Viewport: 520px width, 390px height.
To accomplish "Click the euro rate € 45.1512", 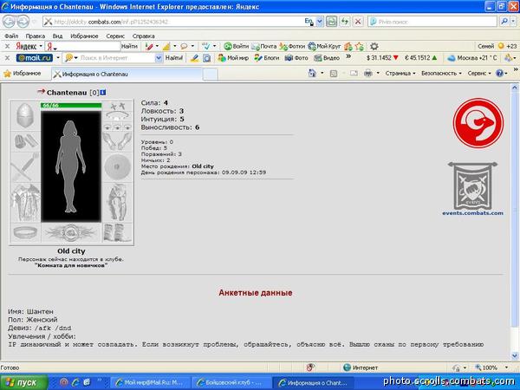I will click(x=421, y=58).
